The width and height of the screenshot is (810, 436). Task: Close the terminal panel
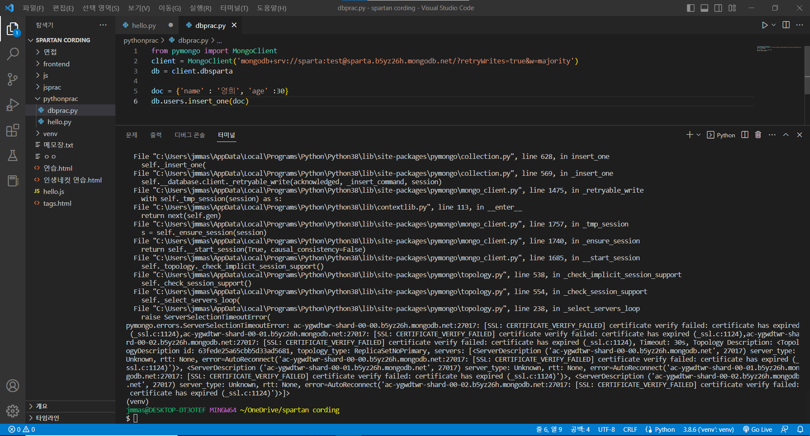pos(799,135)
